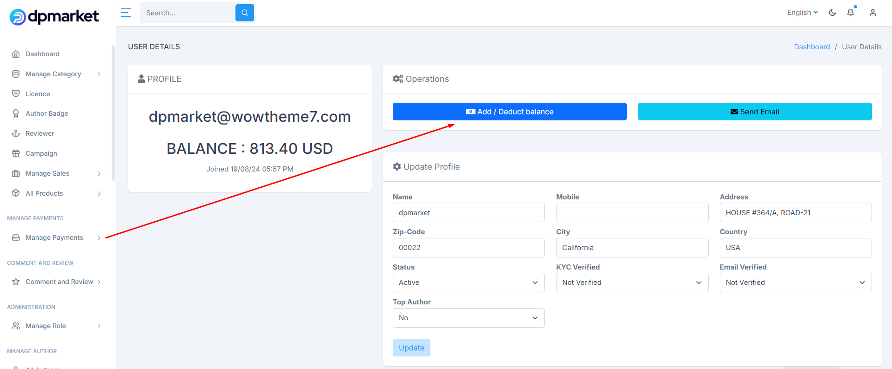Click the Search text field
Viewport: 892px width, 369px height.
click(188, 13)
